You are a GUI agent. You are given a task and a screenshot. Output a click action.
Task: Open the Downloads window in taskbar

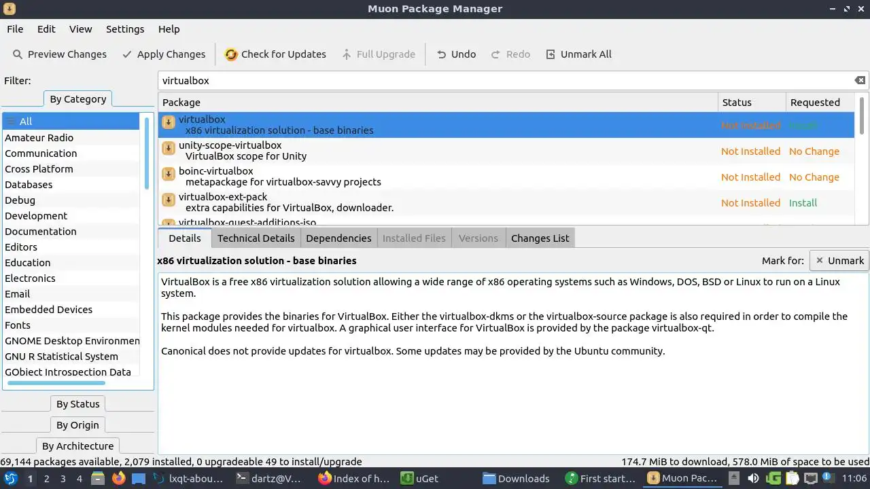tap(517, 478)
